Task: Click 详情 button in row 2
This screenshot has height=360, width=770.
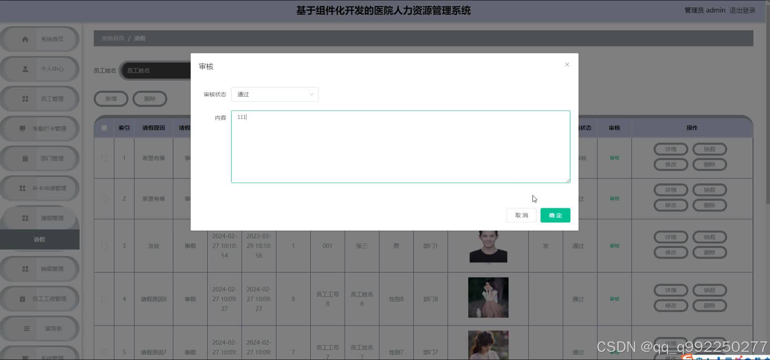Action: (x=671, y=190)
